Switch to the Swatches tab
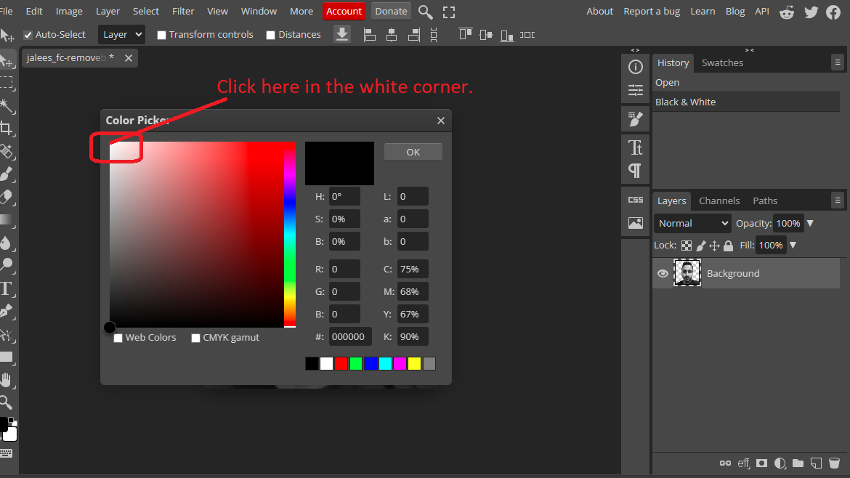Screen dimensions: 850x478 pos(722,63)
